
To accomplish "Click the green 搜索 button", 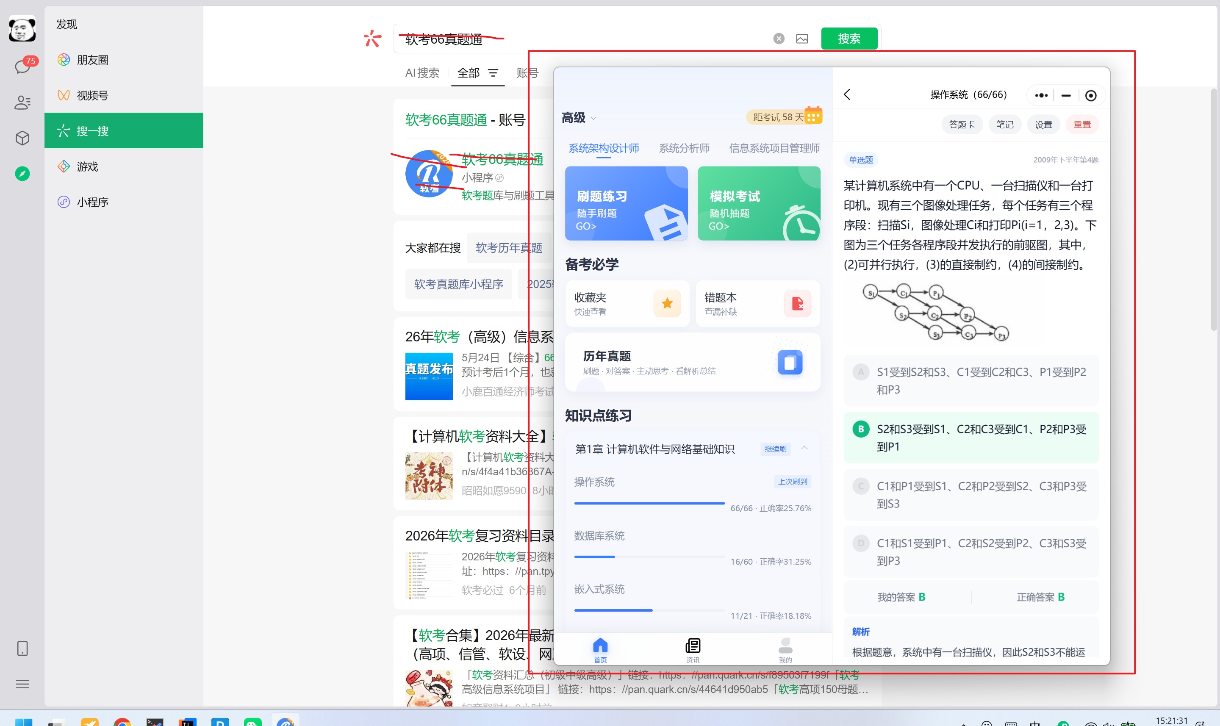I will (849, 39).
